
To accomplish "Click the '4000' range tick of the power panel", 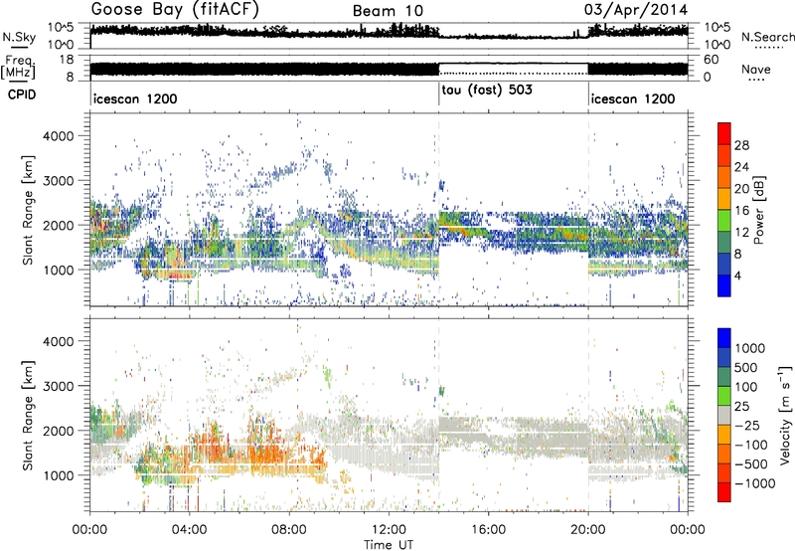I will coord(59,136).
